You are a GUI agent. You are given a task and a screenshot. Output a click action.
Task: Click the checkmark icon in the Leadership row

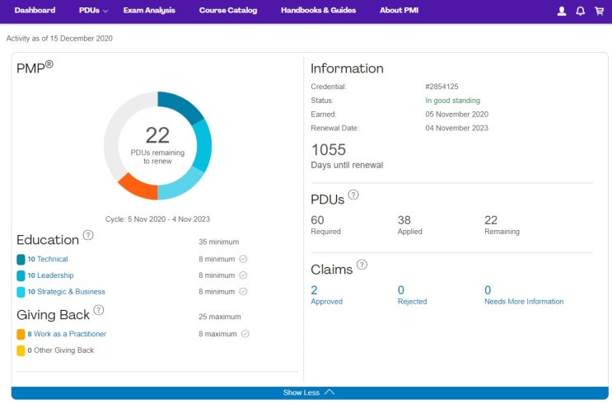click(x=243, y=275)
